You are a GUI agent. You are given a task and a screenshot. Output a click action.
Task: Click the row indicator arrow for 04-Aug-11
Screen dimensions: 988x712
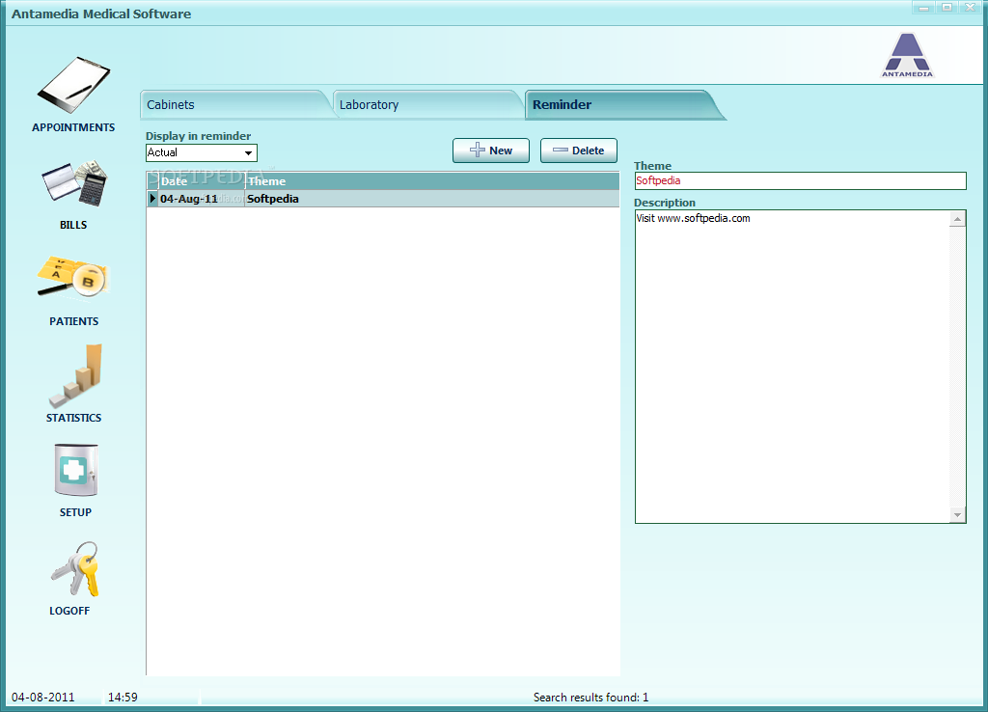152,199
